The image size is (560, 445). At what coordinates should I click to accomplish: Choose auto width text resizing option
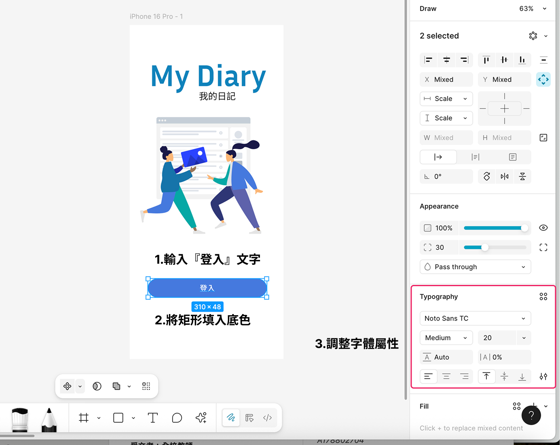[438, 157]
